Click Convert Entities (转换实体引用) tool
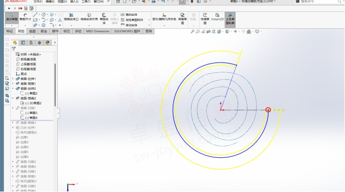The image size is (345, 192). click(x=89, y=17)
